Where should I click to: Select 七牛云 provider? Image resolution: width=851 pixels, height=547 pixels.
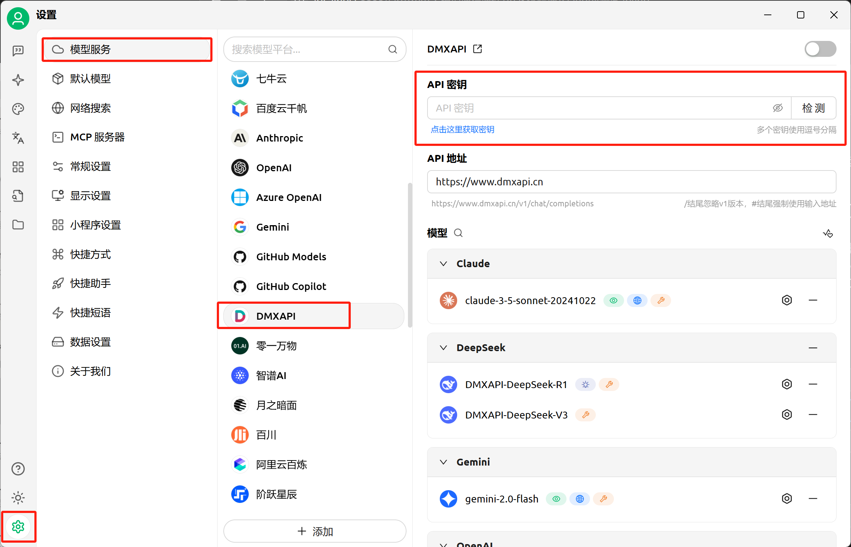[314, 79]
